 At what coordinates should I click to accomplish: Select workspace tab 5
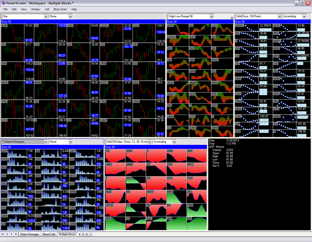pyautogui.click(x=83, y=234)
